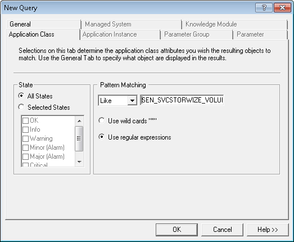The height and width of the screenshot is (242, 294).
Task: Click the Help >> button
Action: pos(268,230)
